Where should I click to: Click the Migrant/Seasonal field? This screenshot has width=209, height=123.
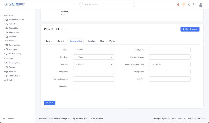click(94, 79)
